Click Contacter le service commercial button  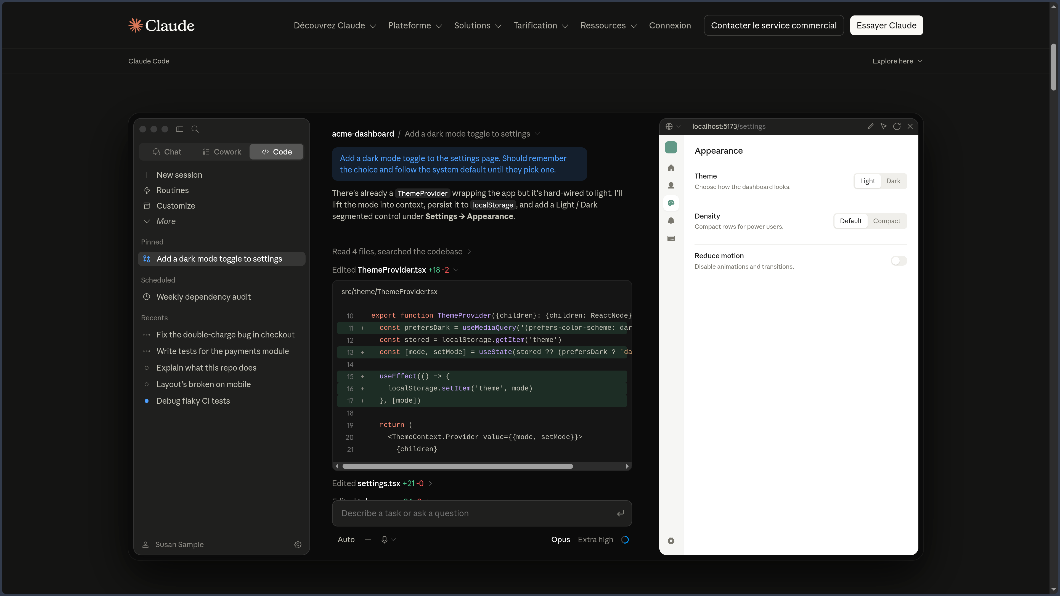773,25
